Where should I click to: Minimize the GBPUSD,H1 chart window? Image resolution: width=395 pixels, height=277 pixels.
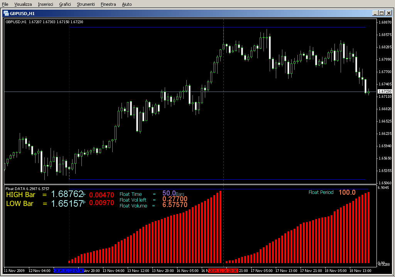[x=375, y=13]
